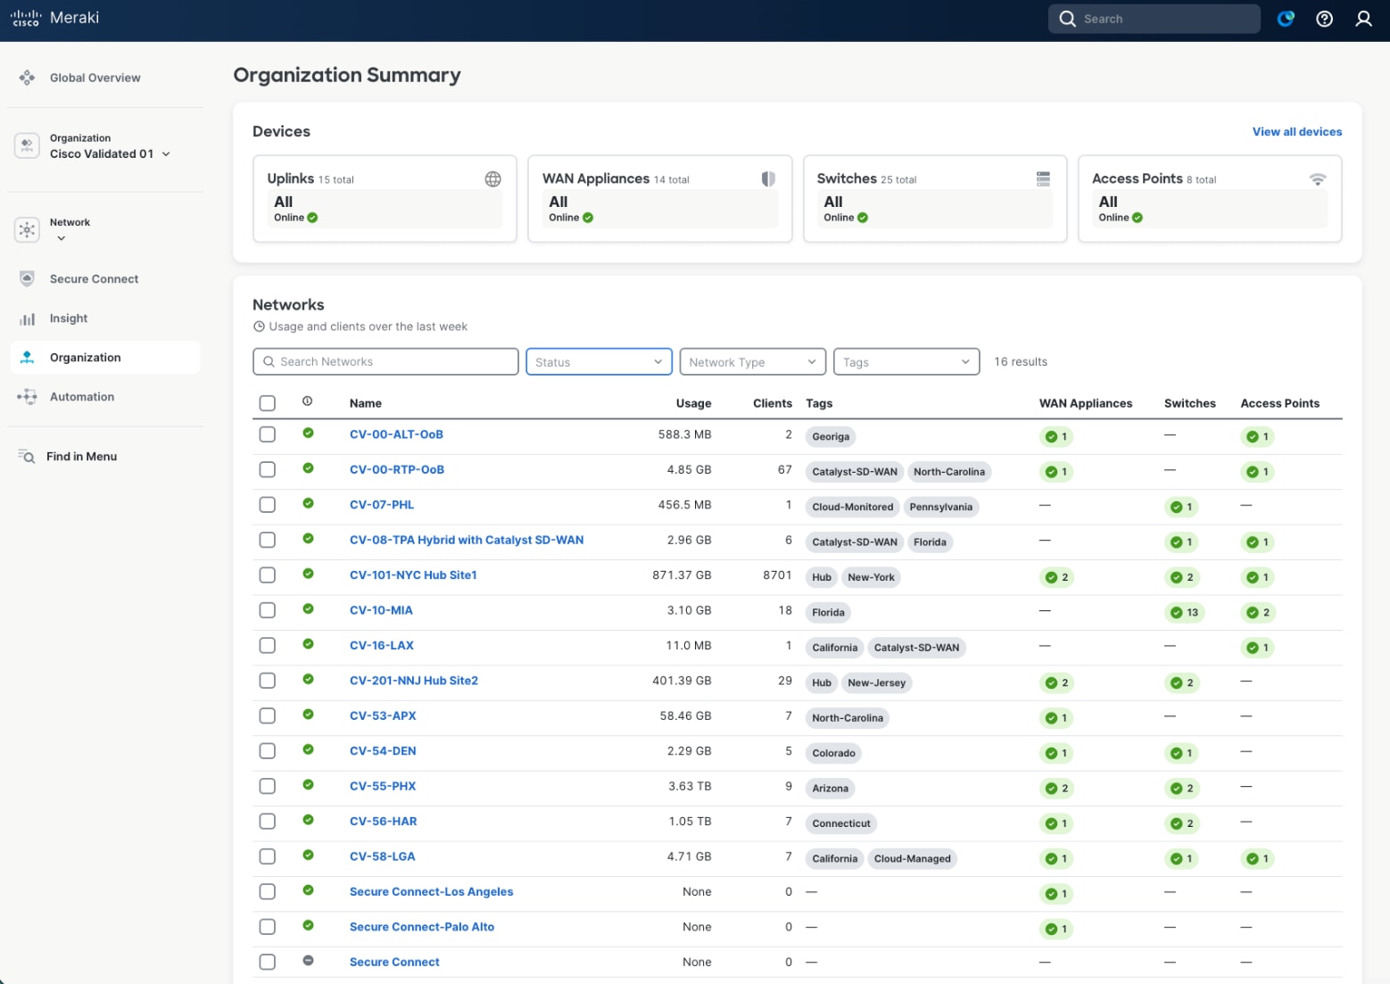Click the Georiga tag on CV-00-ALT-OoB
The height and width of the screenshot is (984, 1390).
click(831, 437)
